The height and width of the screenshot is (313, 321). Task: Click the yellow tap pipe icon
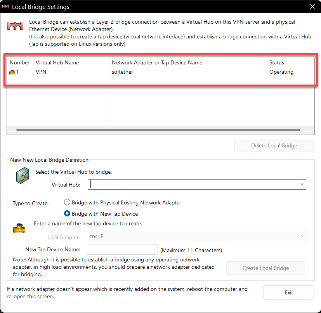pyautogui.click(x=19, y=228)
